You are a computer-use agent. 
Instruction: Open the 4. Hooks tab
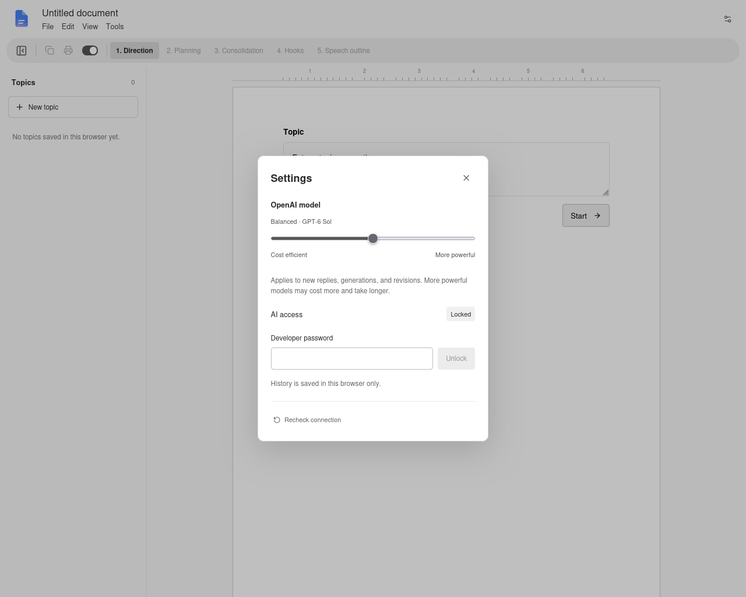point(290,51)
